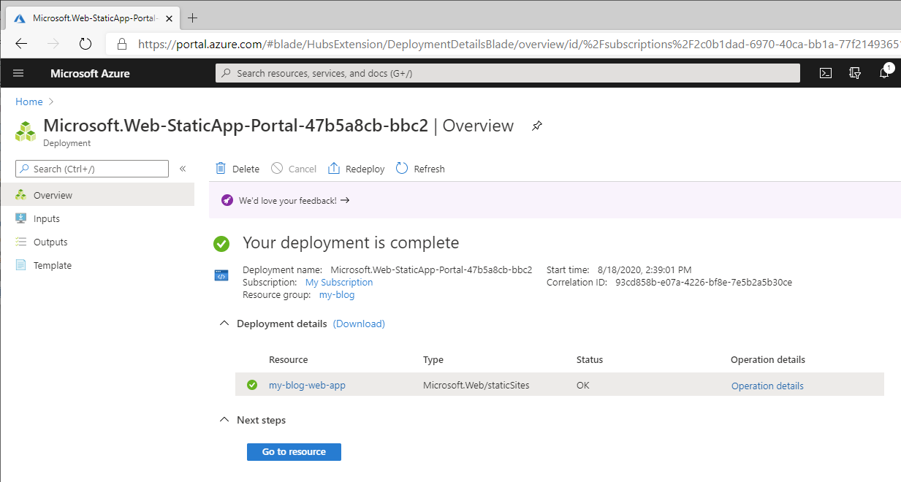Select the Inputs sidebar item
Viewport: 901px width, 482px height.
click(47, 218)
